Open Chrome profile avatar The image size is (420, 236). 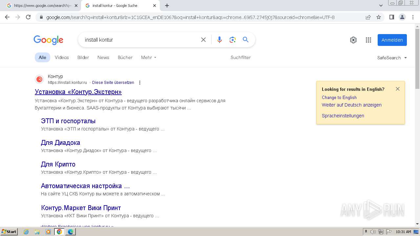point(402,17)
